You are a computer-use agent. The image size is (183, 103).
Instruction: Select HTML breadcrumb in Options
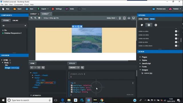pyautogui.click(x=141, y=19)
